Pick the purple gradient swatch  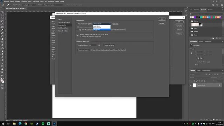[195, 17]
